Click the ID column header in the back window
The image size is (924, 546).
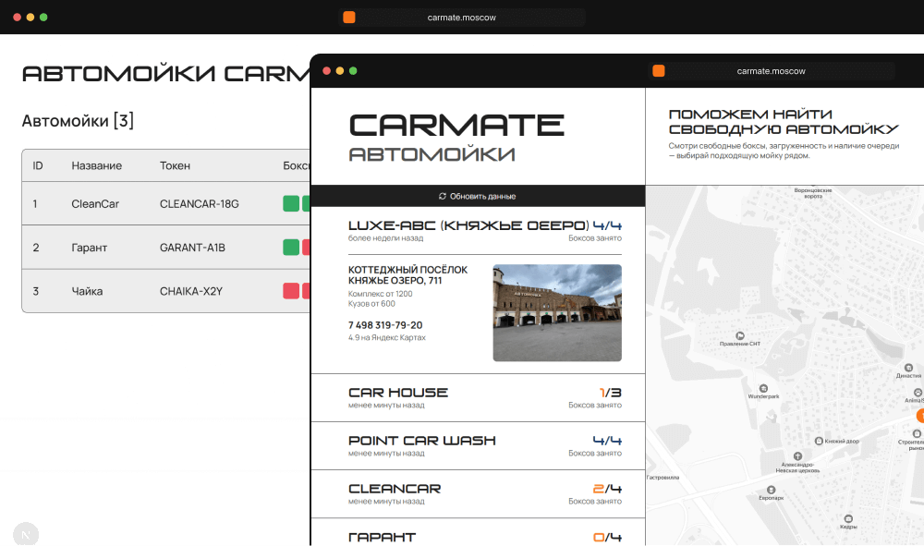point(38,165)
